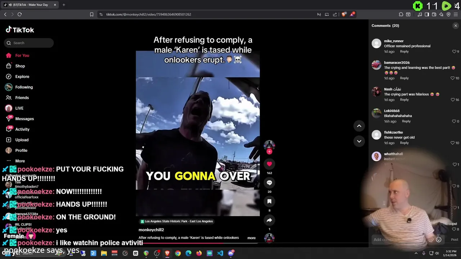Like Nash's crying part comment

pos(452,100)
